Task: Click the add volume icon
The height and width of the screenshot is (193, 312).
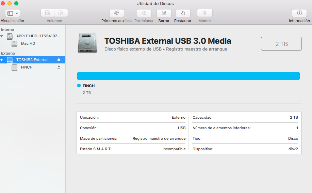Action: point(47,13)
